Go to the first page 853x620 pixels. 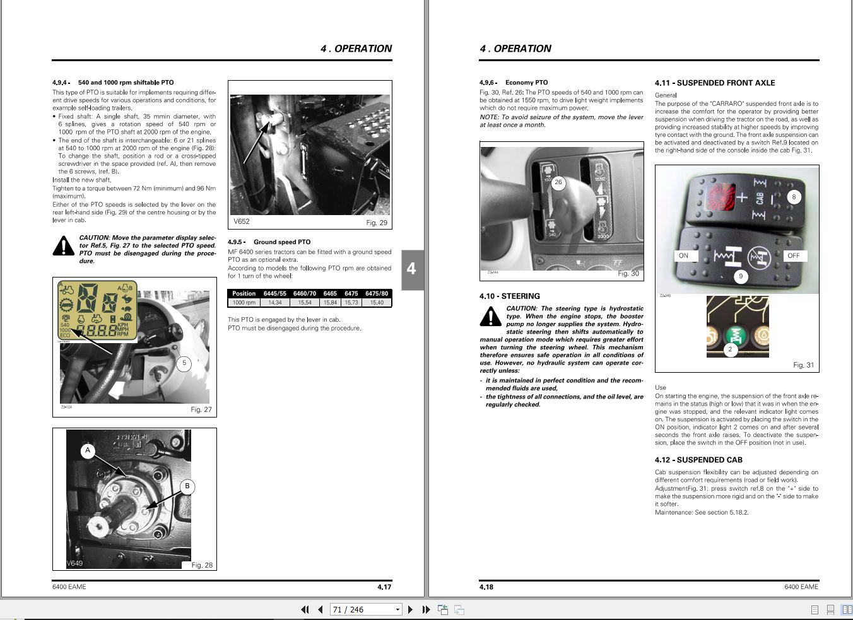(305, 609)
